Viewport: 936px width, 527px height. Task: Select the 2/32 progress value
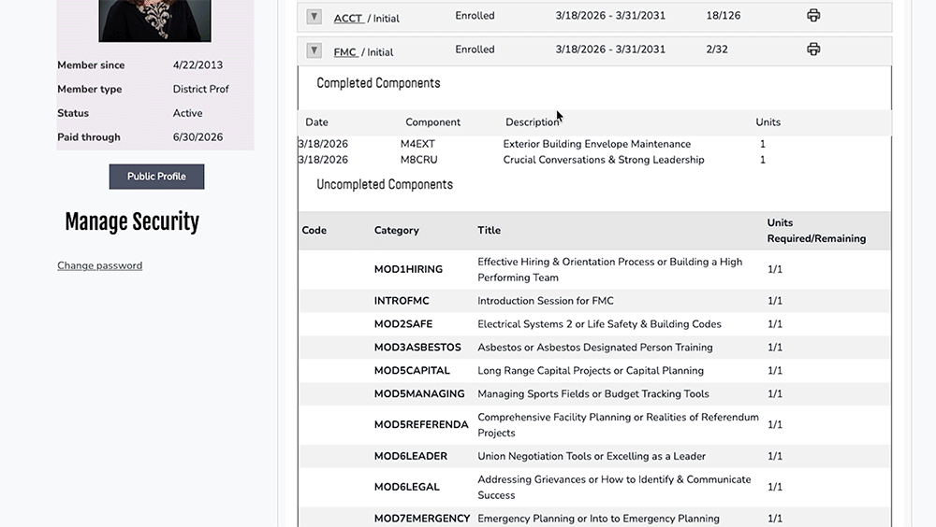point(717,50)
